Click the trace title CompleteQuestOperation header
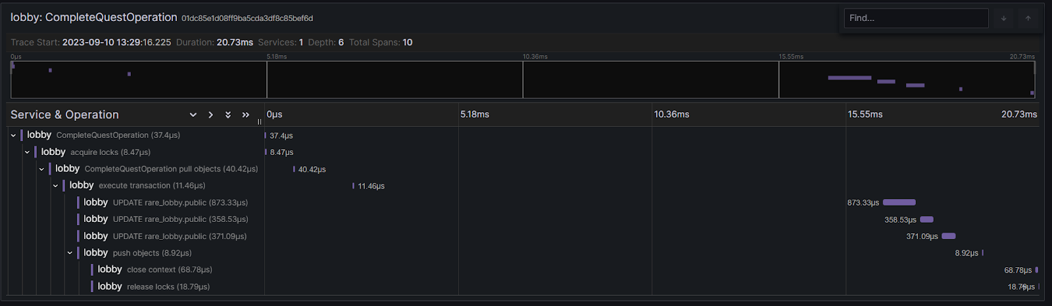This screenshot has height=306, width=1052. 94,18
